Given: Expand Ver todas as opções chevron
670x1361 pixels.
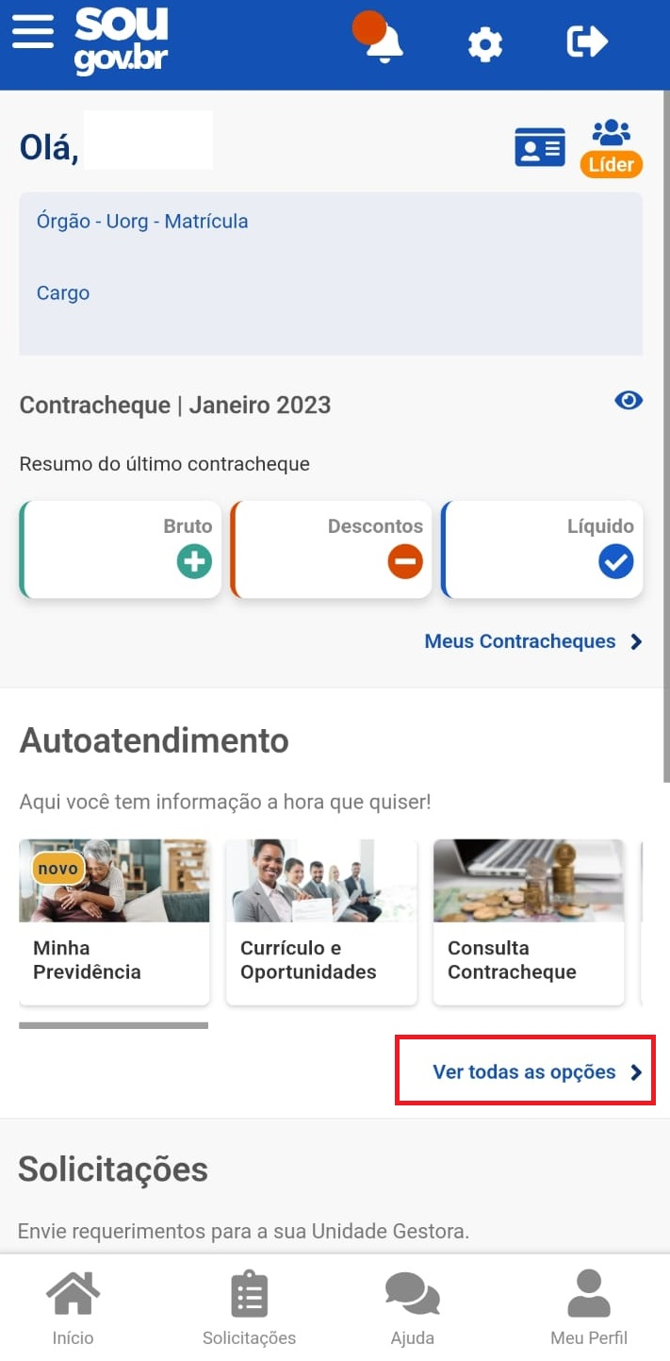Looking at the screenshot, I should (637, 1072).
